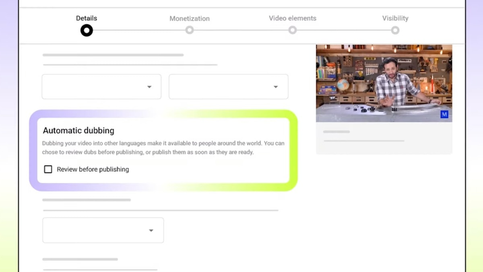This screenshot has height=272, width=483.
Task: Open the video preview thumbnail
Action: (x=384, y=83)
